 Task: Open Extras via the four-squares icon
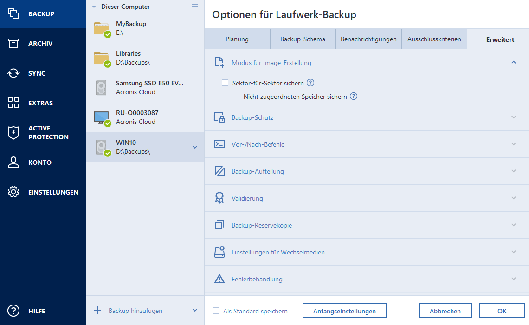13,103
